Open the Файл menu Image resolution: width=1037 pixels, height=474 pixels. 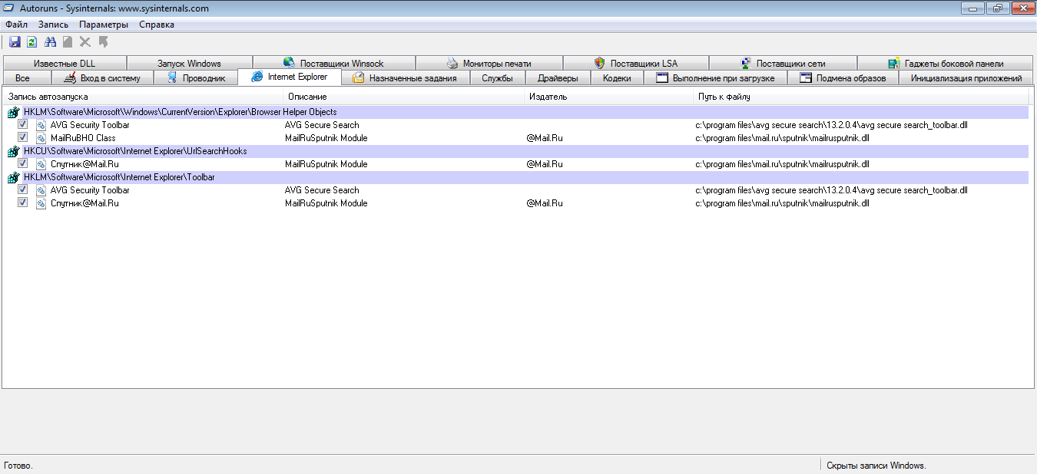point(16,25)
